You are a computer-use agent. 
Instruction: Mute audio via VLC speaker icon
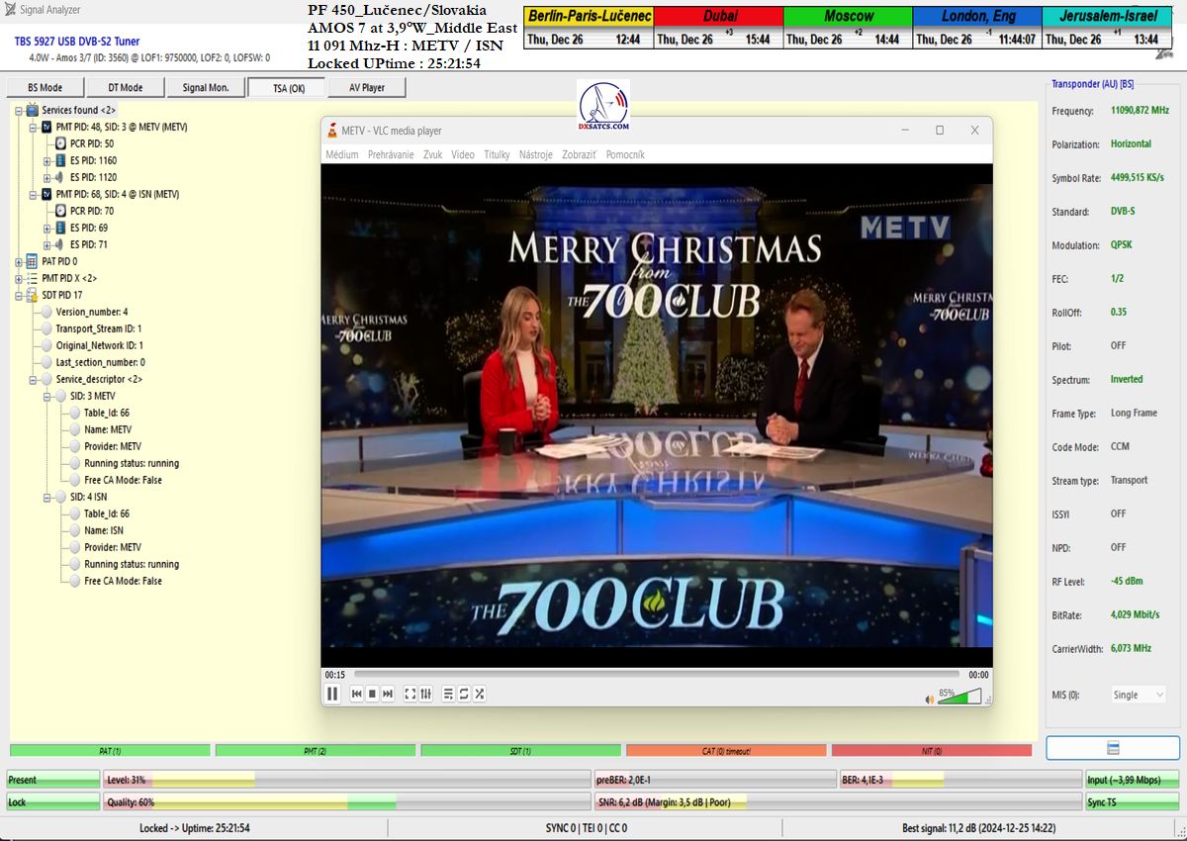coord(929,700)
